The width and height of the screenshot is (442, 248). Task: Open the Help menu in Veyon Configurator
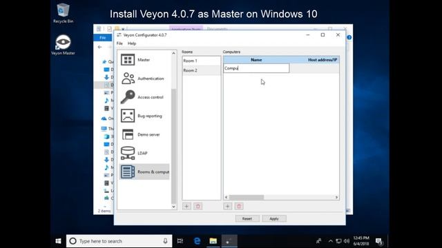pos(132,43)
